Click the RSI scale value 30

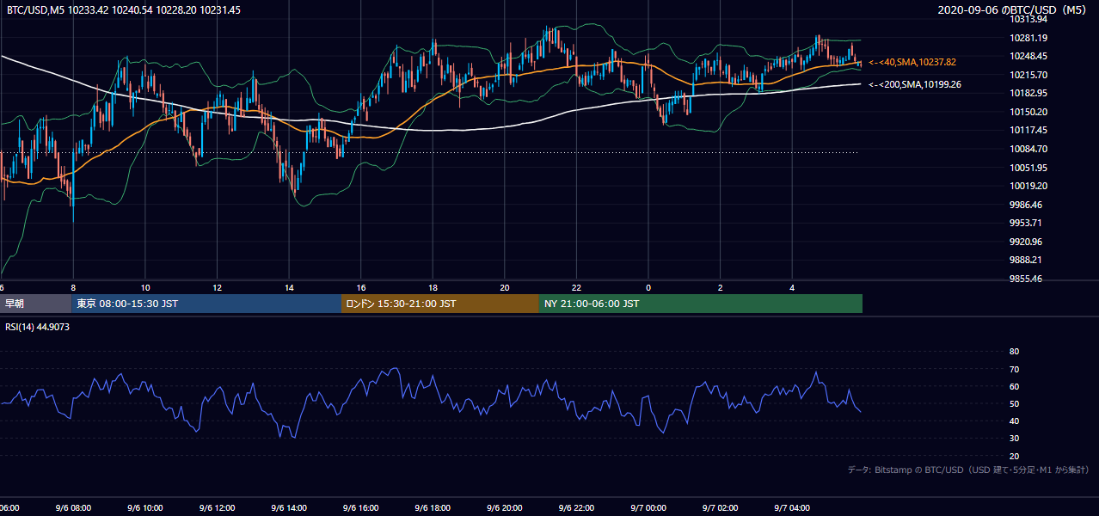[x=1014, y=439]
